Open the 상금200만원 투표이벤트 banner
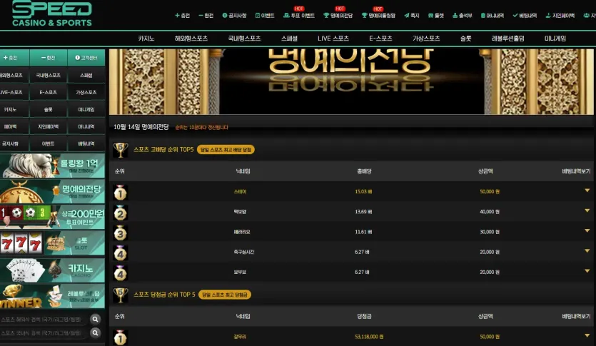596x346 pixels. coord(52,218)
